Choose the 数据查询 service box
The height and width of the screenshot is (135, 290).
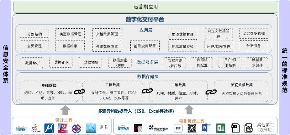click(x=61, y=62)
